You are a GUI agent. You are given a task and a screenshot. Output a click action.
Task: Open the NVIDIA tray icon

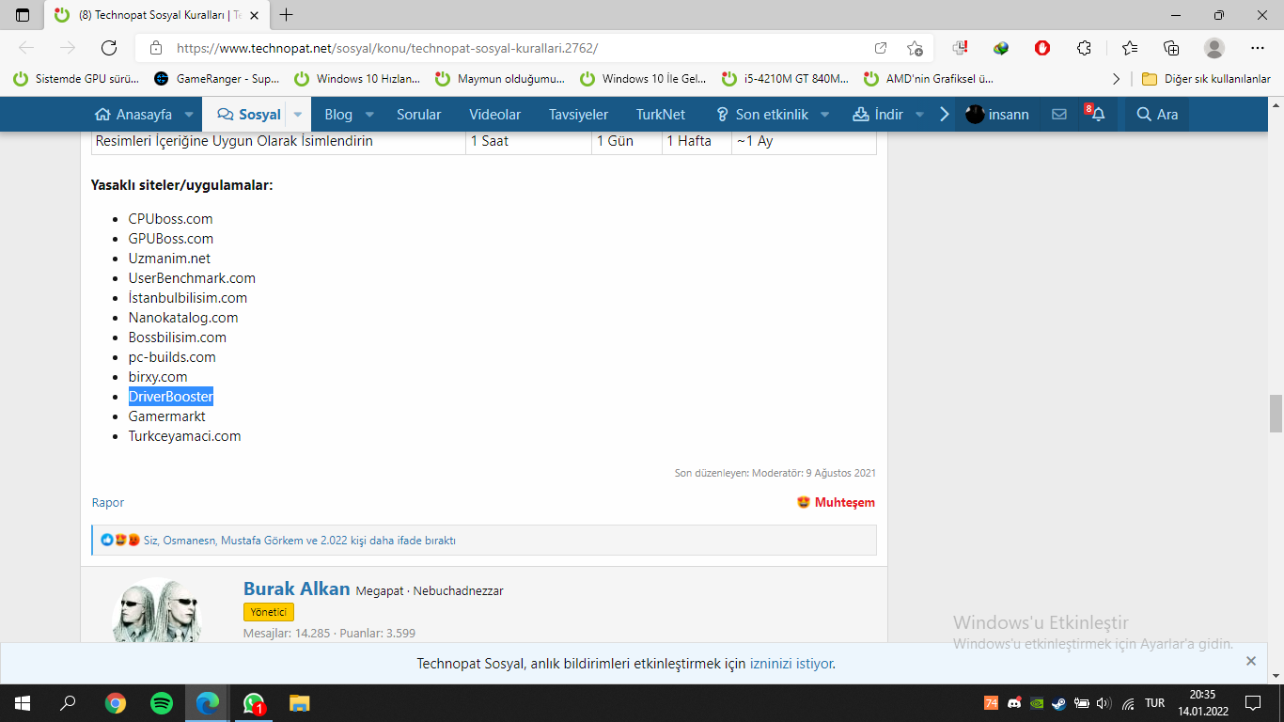(1037, 703)
